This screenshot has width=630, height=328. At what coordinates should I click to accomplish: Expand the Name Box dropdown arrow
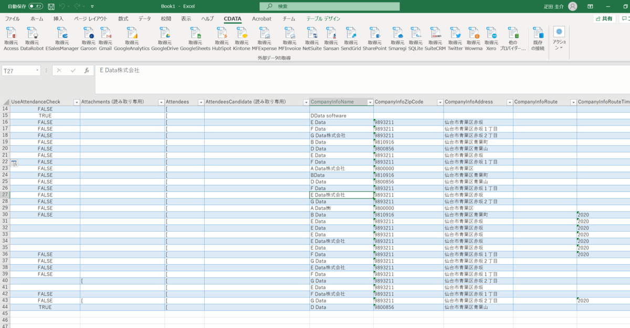[37, 70]
